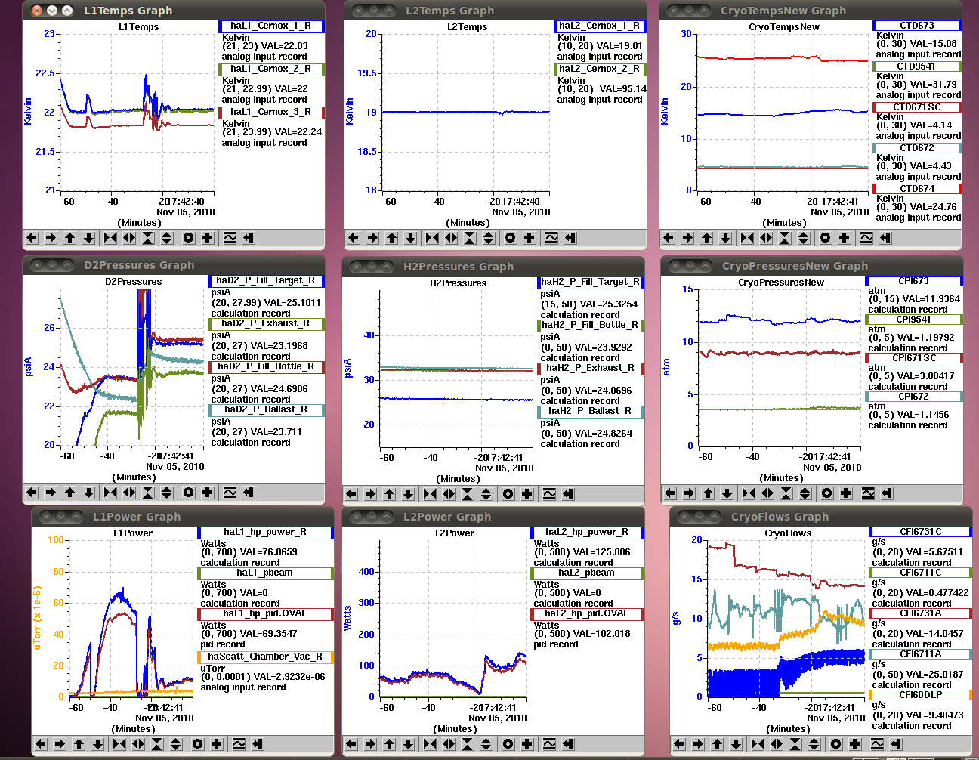
Task: Zoom out horizontally (diamond icon) in CryoPressuresNew Graph
Action: (767, 493)
